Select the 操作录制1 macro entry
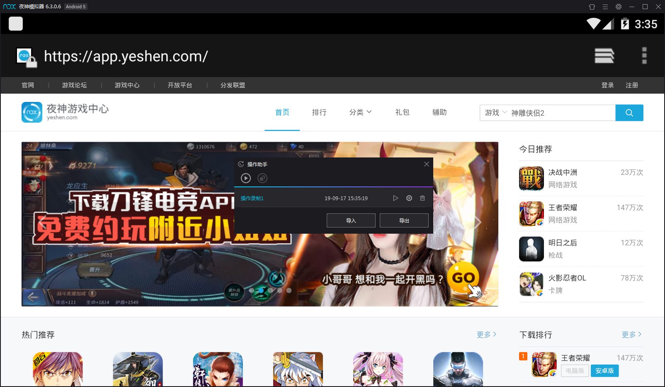The image size is (665, 387). pos(252,198)
